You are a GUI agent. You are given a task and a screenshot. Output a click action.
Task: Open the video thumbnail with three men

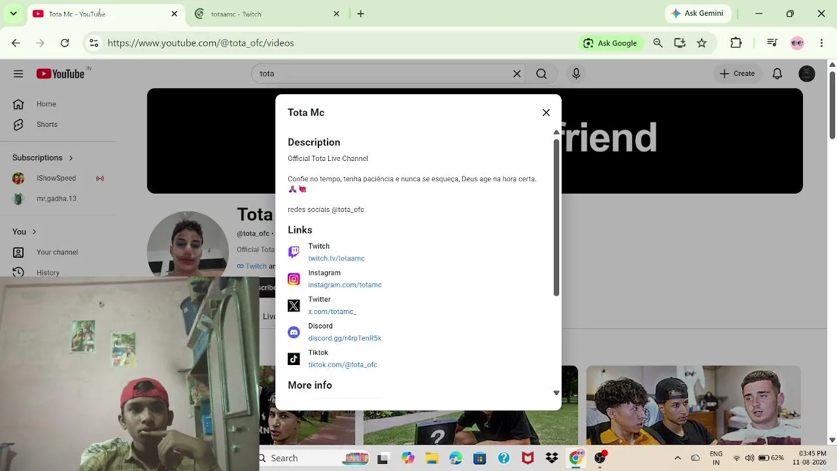[693, 405]
